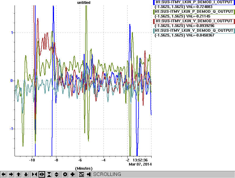The width and height of the screenshot is (235, 178).
Task: Click the plus icon in toolbar
Action: coord(73,174)
